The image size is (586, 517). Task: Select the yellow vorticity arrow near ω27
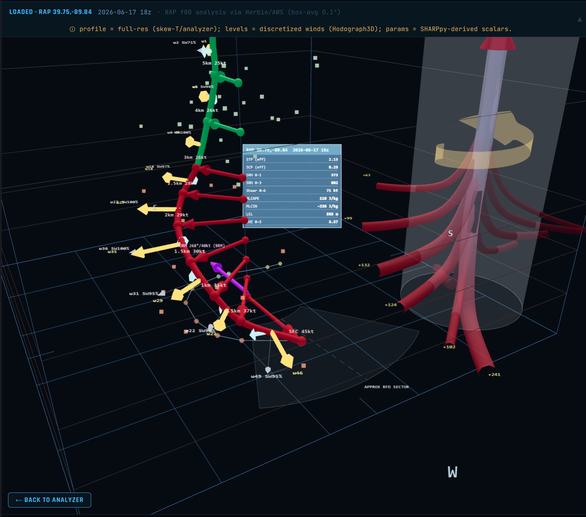pos(157,209)
